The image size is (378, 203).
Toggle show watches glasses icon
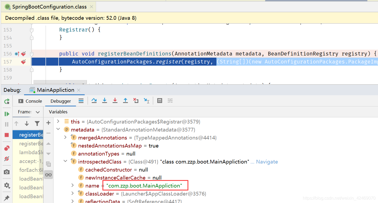pos(48,175)
